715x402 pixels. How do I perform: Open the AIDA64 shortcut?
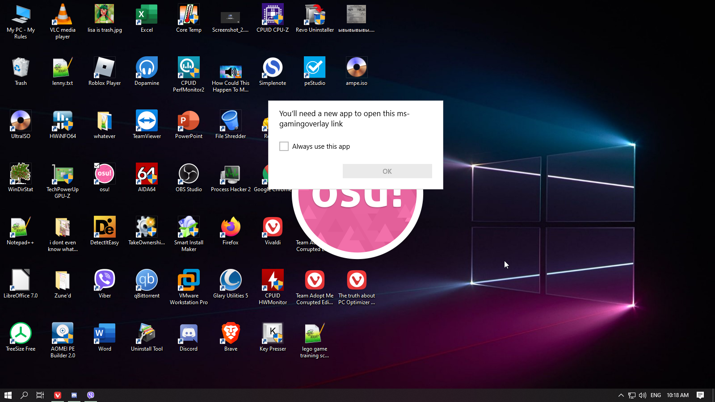pyautogui.click(x=147, y=178)
